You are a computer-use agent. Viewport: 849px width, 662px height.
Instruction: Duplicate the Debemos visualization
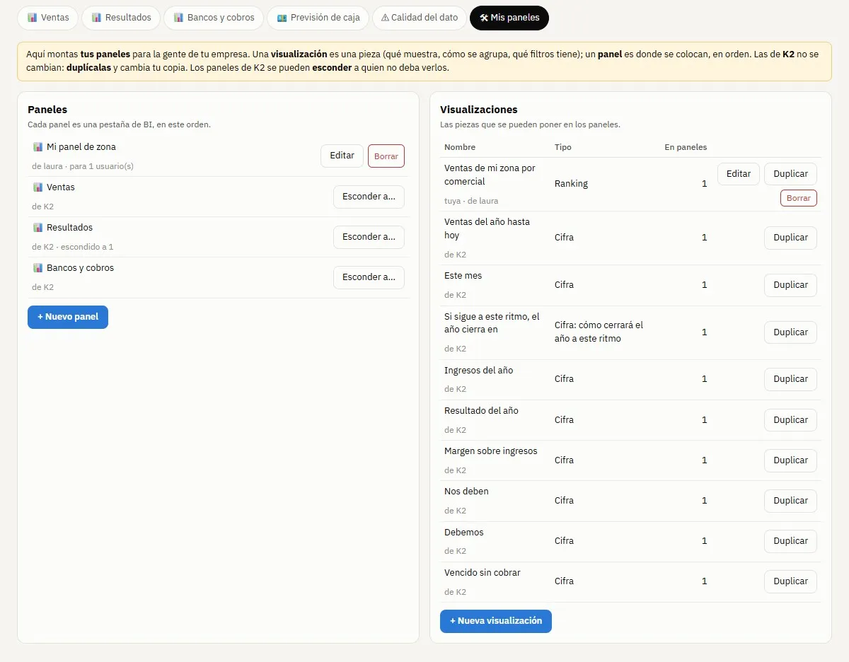[790, 541]
